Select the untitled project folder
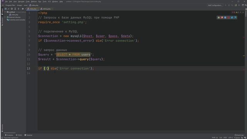Viewport: 247px width, 139px height. coord(11,12)
